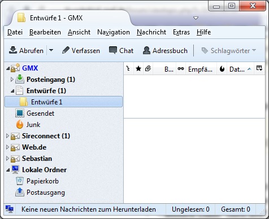Click the online status icon in status bar
The image size is (269, 219).
point(9,209)
